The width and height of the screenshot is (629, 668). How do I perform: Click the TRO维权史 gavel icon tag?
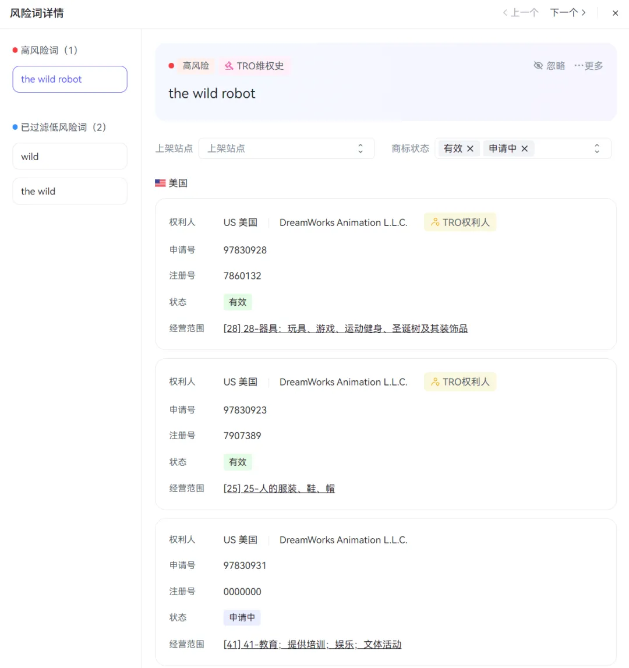click(255, 66)
